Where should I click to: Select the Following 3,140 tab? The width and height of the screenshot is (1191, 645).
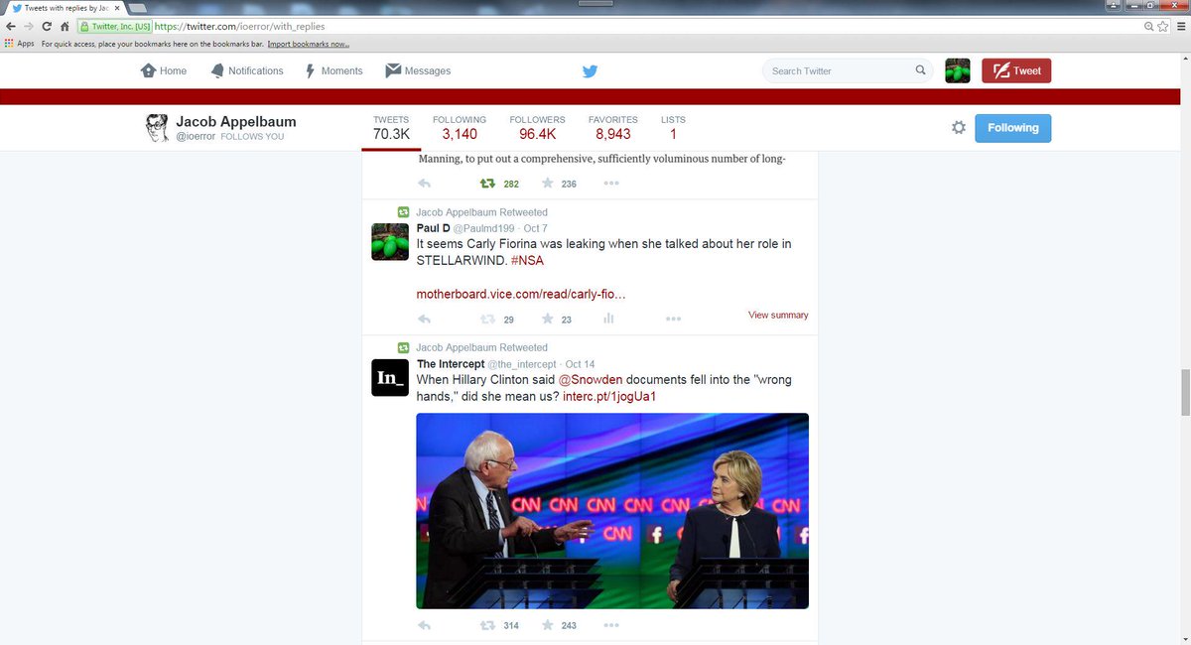tap(460, 128)
